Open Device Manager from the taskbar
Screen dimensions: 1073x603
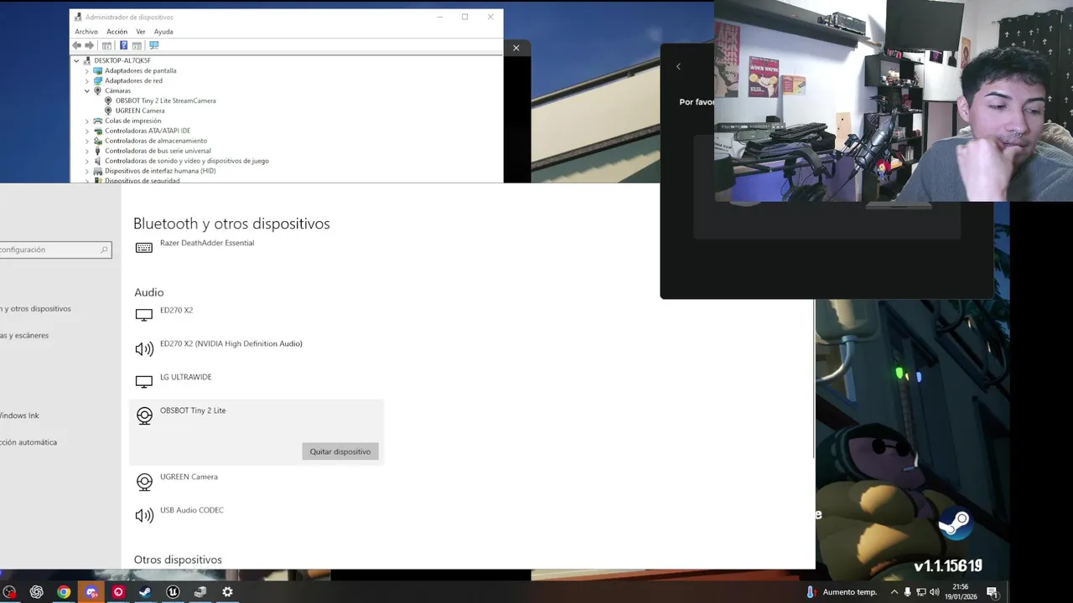[x=200, y=592]
